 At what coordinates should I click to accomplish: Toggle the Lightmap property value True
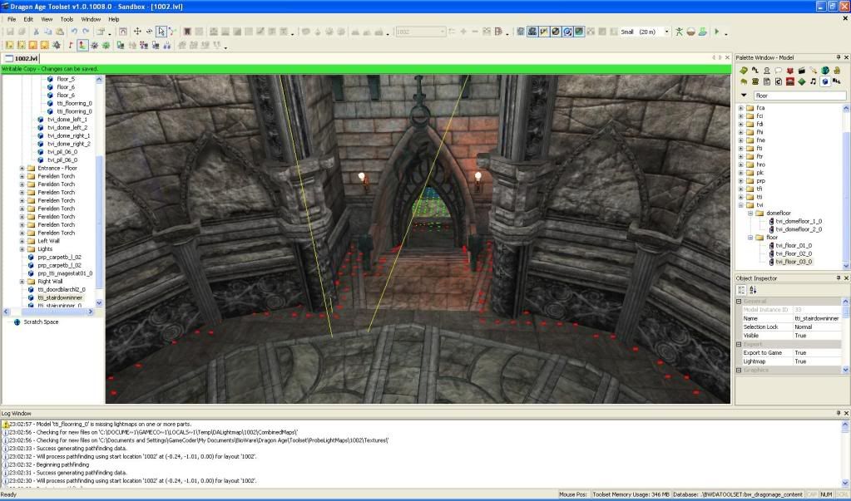click(x=800, y=361)
